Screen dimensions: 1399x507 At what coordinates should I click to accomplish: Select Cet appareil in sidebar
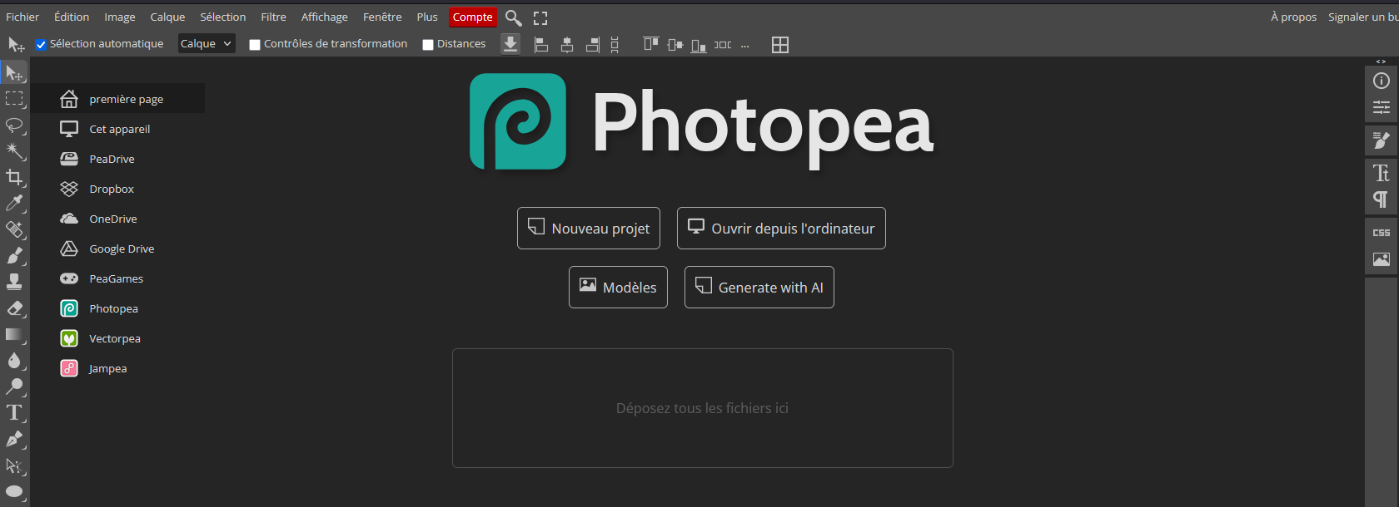[x=117, y=129]
